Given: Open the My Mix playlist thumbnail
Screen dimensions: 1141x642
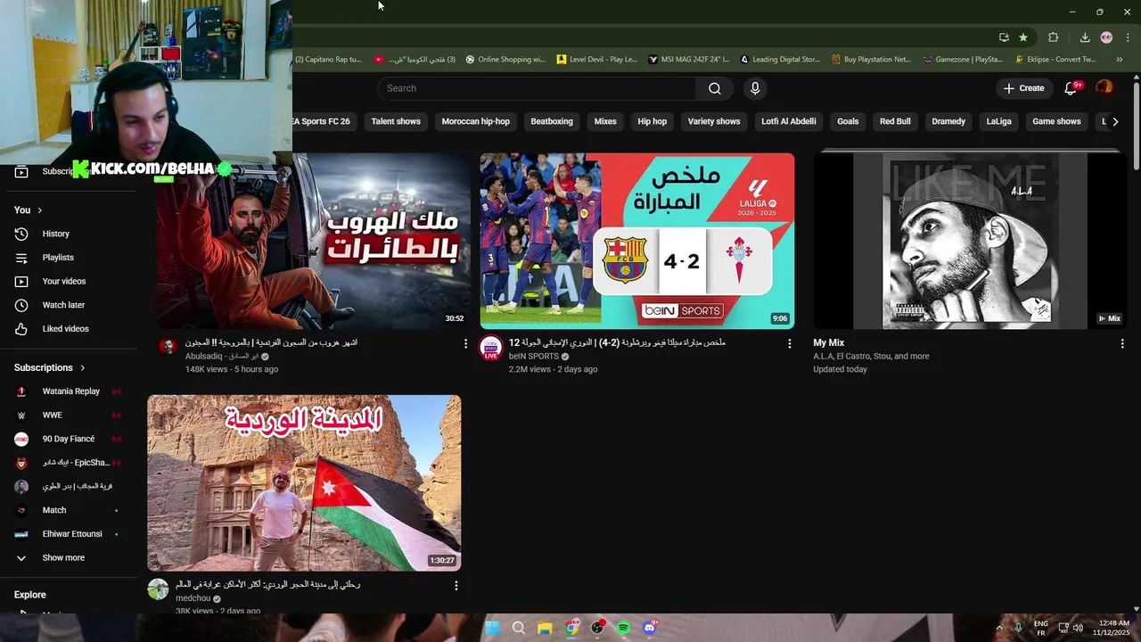Looking at the screenshot, I should (970, 241).
